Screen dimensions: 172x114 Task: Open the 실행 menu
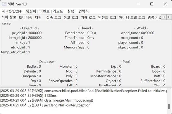(71, 11)
